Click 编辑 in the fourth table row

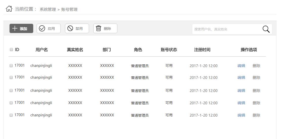pyautogui.click(x=241, y=103)
